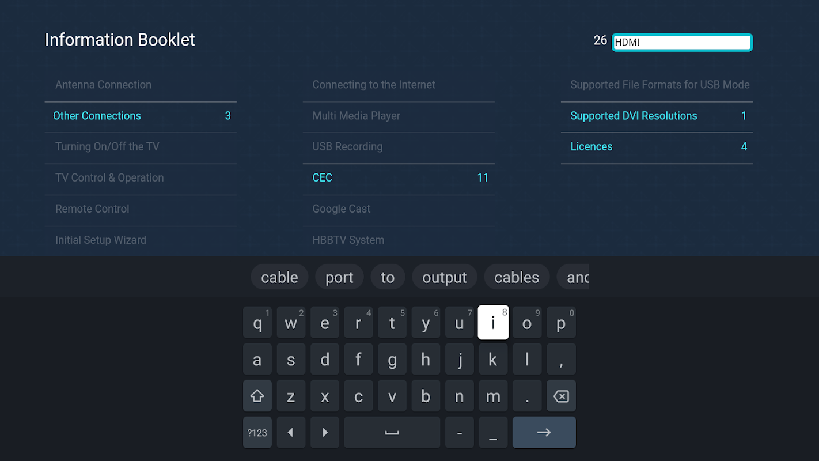Tap the backspace delete key
The height and width of the screenshot is (461, 819).
coord(561,396)
